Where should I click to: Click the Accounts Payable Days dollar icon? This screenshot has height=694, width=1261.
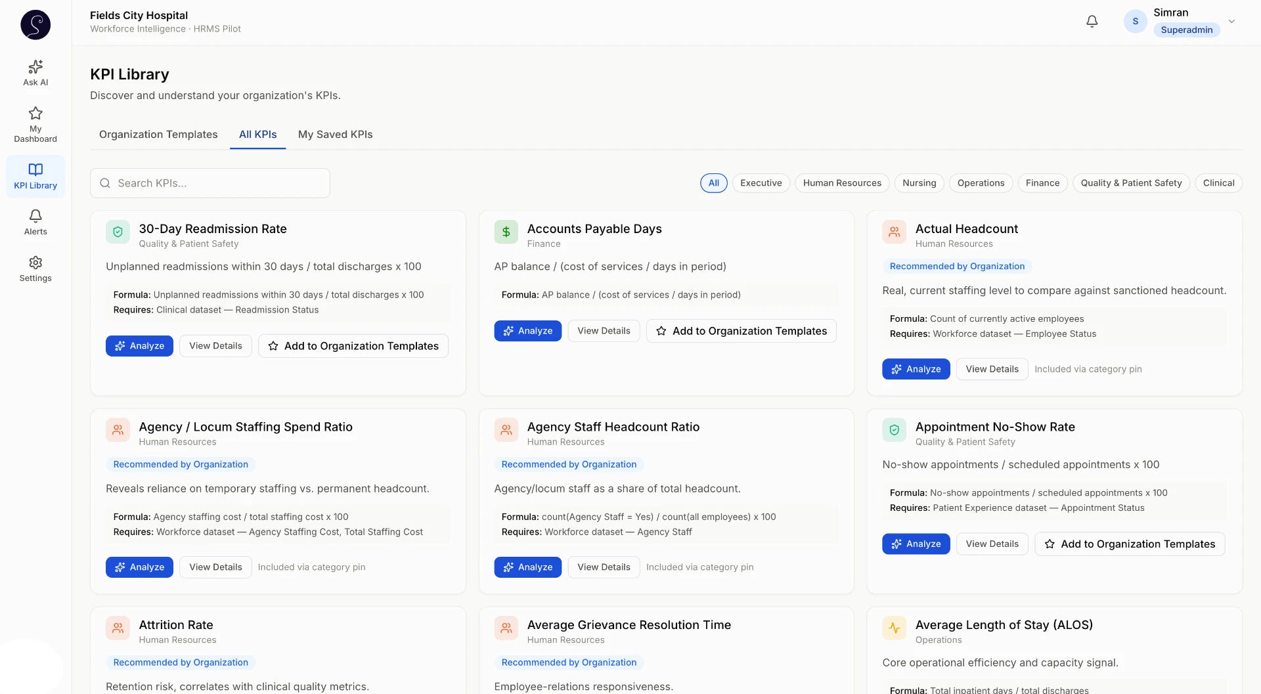[506, 232]
